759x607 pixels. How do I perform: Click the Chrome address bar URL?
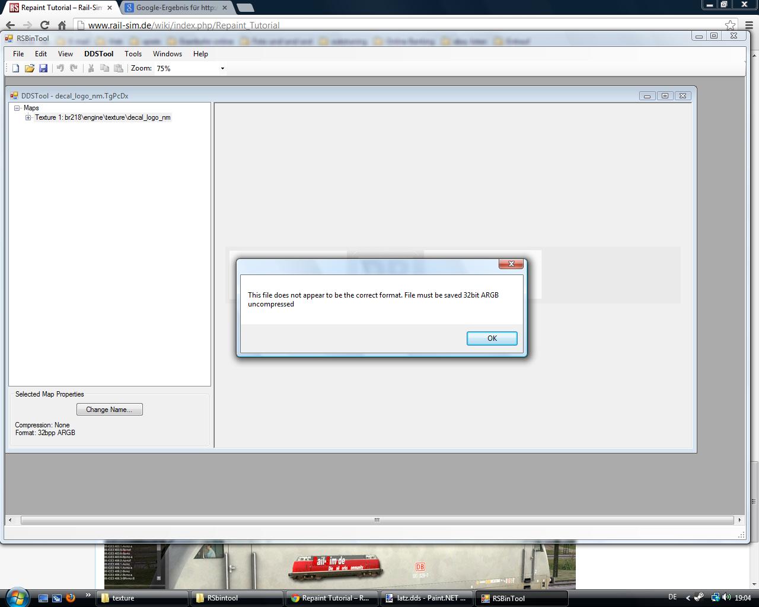click(184, 25)
